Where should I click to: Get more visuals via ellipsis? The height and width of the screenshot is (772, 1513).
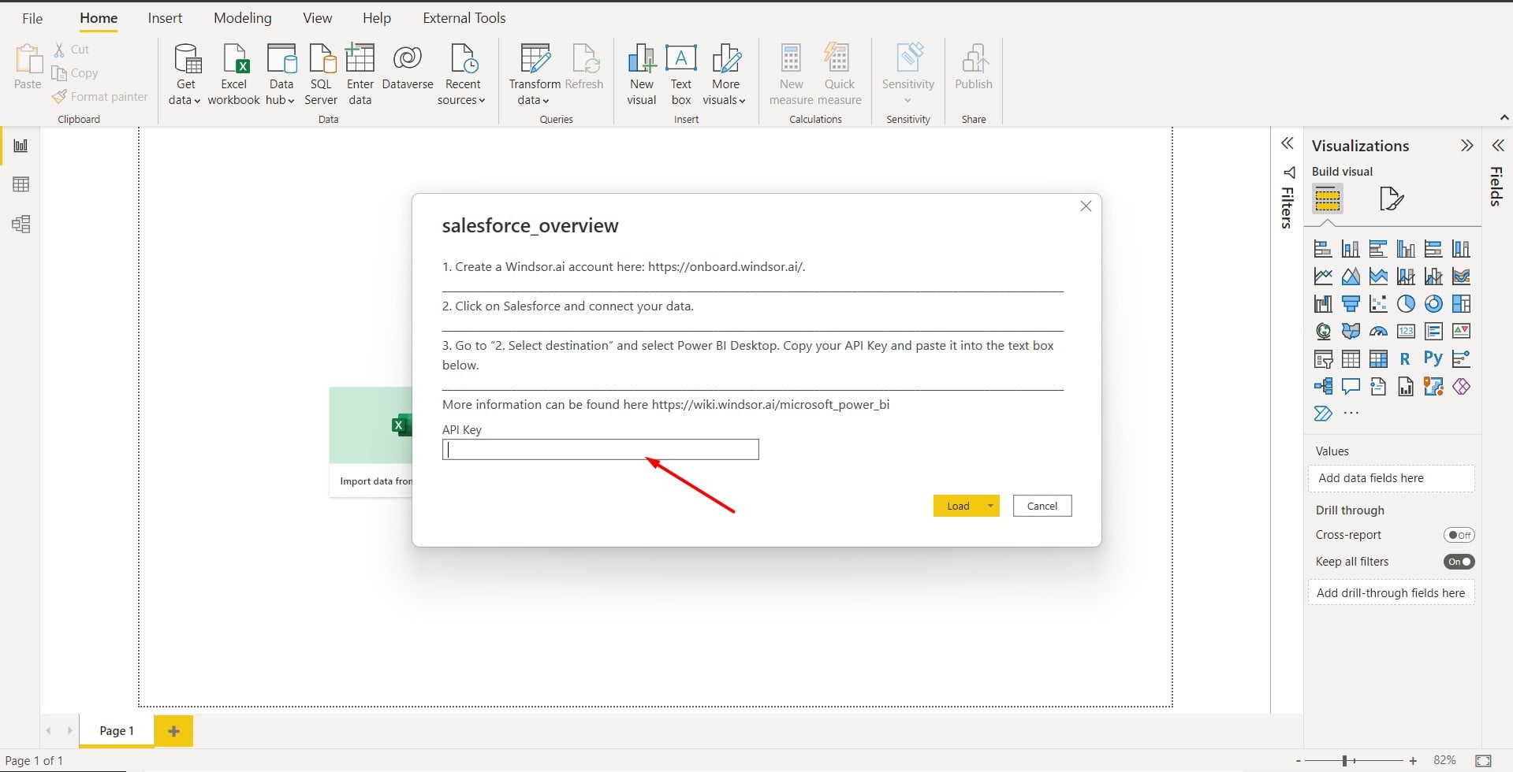(1351, 414)
